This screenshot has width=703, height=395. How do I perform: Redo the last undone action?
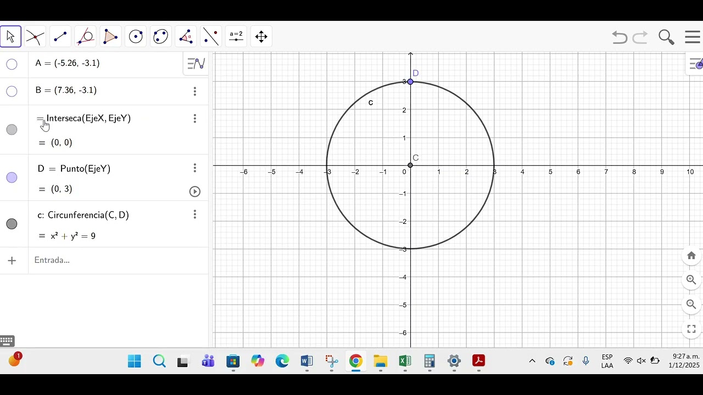(640, 37)
